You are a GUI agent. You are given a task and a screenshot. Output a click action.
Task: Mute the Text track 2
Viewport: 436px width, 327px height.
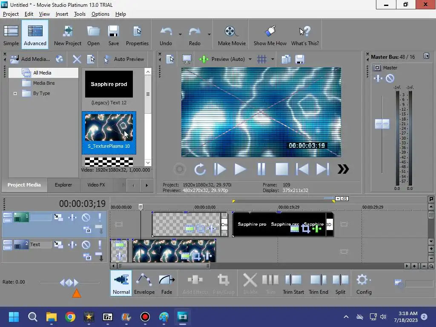(86, 245)
